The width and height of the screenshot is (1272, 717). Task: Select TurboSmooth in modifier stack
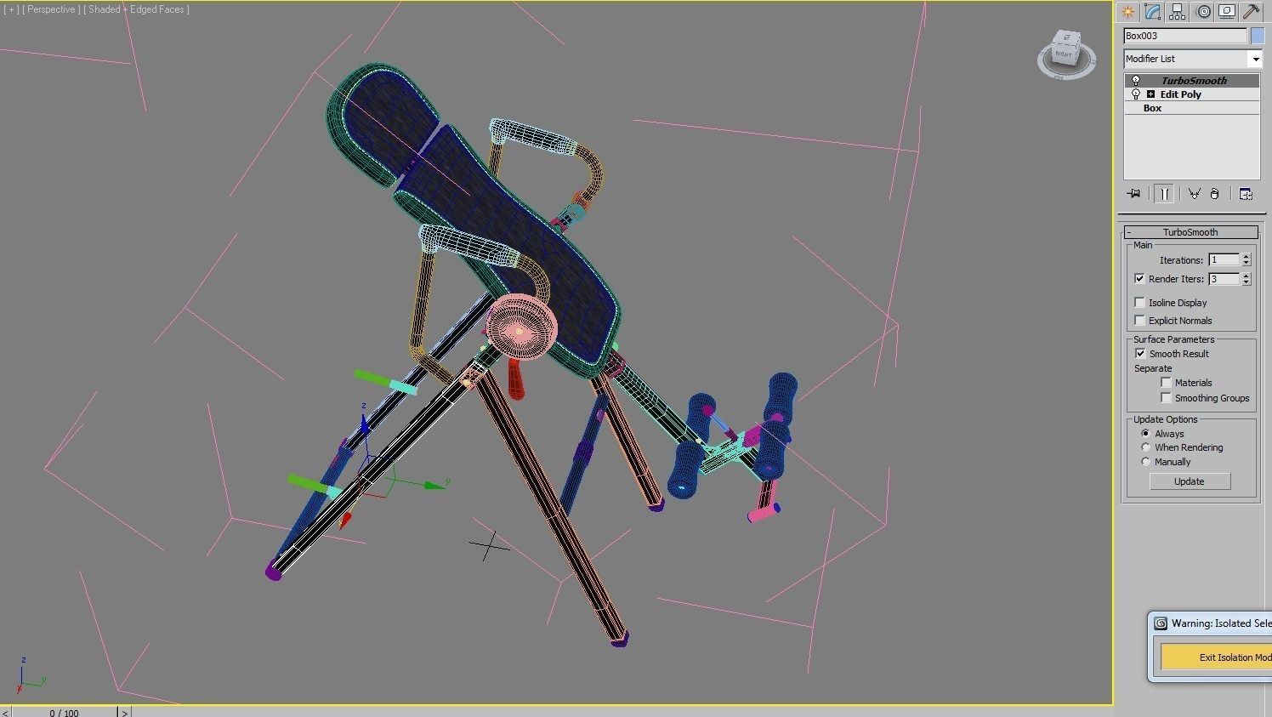[1194, 81]
